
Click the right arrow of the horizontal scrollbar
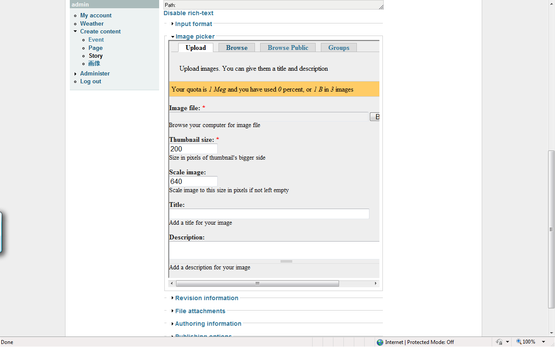pos(375,283)
